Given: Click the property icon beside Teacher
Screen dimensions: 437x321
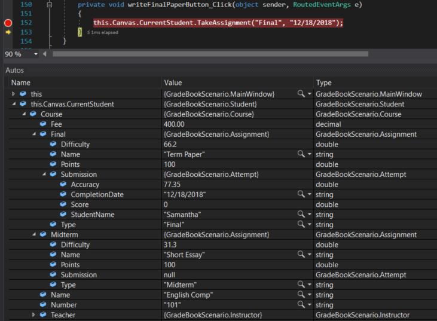Looking at the screenshot, I should pyautogui.click(x=43, y=314).
